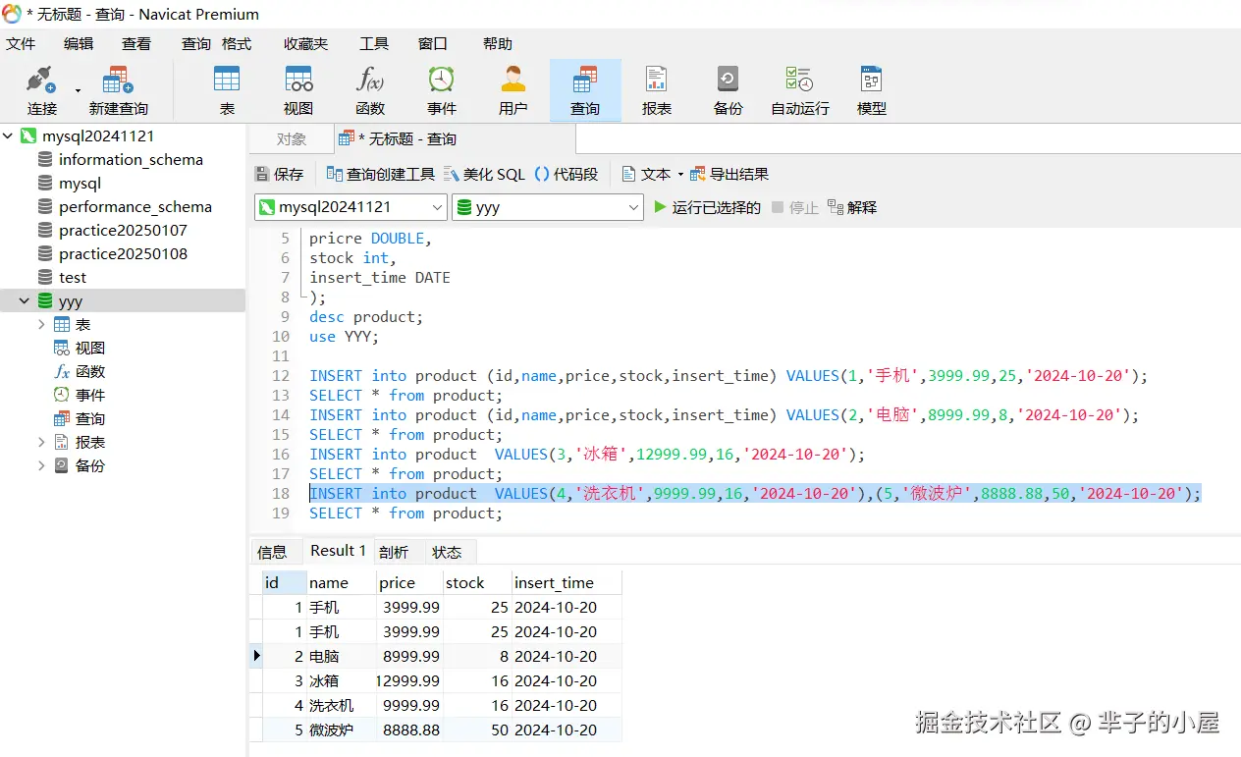Select the 查询 query toolbar icon
Viewport: 1241px width, 757px height.
click(x=585, y=90)
